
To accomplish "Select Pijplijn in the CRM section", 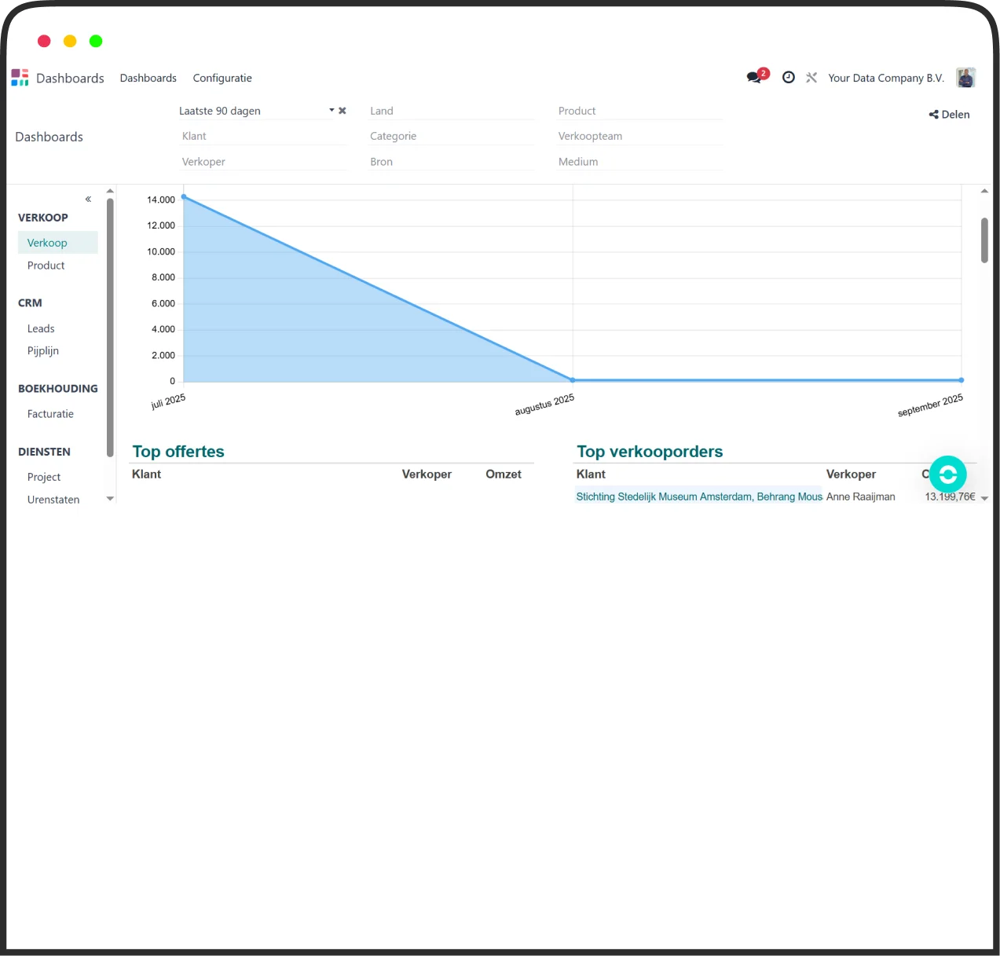I will click(43, 351).
